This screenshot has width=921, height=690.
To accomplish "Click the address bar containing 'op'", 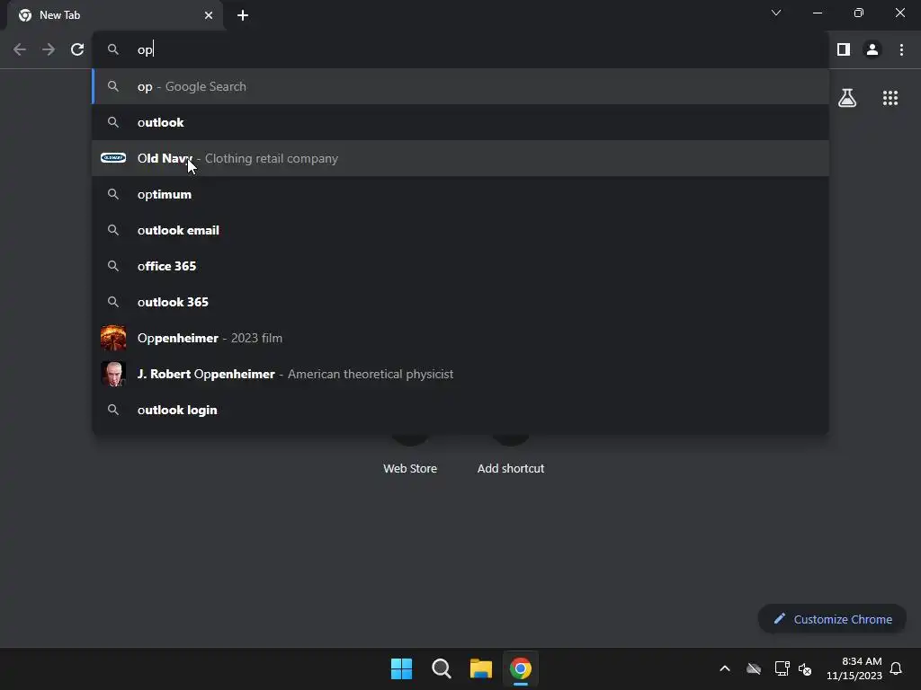I will click(460, 50).
